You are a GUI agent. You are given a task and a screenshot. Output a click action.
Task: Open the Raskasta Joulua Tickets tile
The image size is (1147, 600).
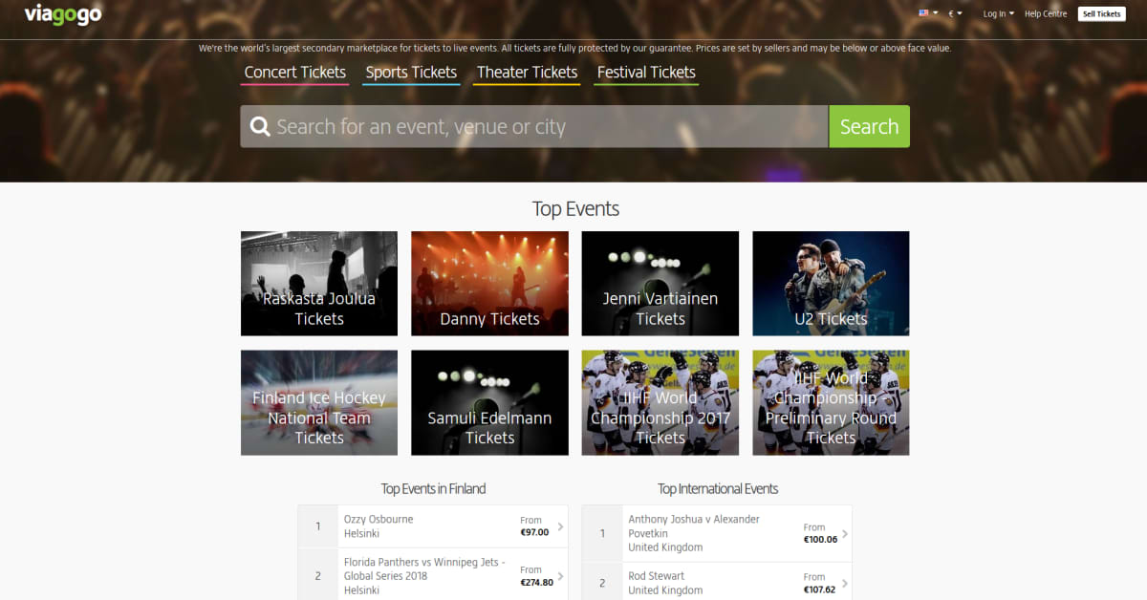(x=319, y=284)
